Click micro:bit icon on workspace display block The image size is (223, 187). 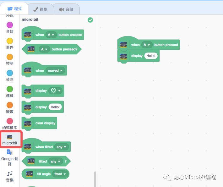pos(123,56)
